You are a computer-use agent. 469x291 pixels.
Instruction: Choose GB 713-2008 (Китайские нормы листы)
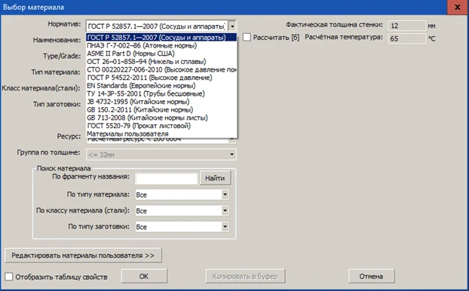pyautogui.click(x=161, y=118)
